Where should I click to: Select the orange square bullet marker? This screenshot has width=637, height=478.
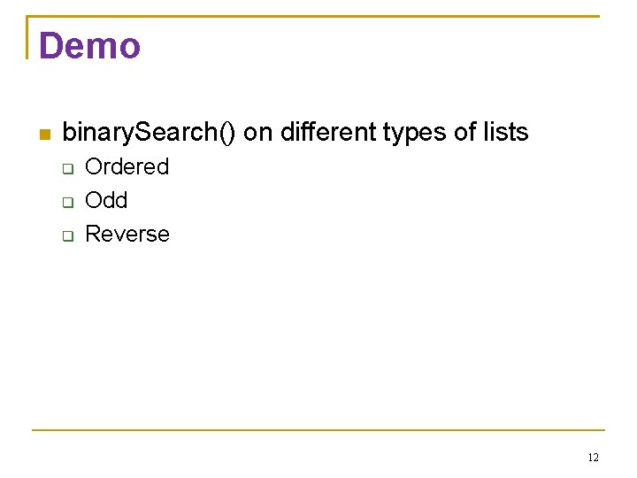tap(45, 135)
